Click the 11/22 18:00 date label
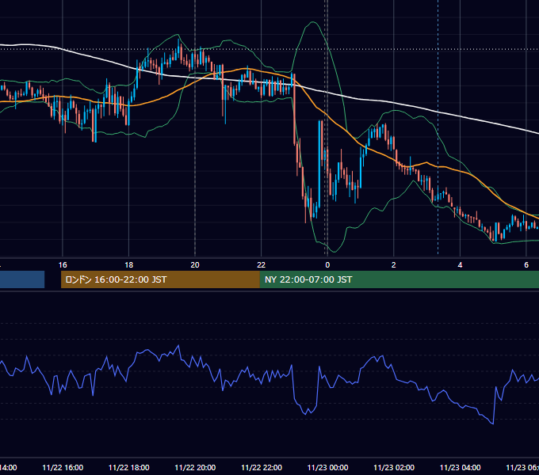The height and width of the screenshot is (475, 539). [129, 467]
